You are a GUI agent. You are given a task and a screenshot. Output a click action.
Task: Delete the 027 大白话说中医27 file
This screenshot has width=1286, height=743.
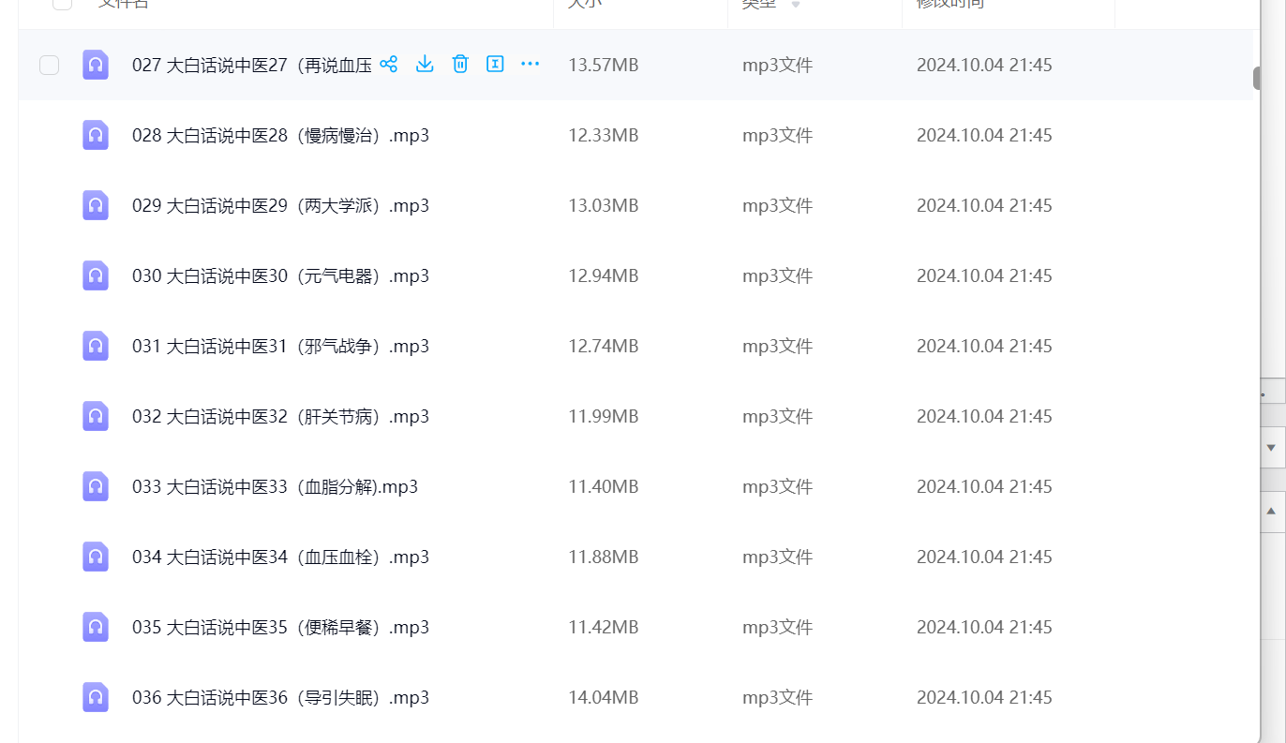pos(460,64)
